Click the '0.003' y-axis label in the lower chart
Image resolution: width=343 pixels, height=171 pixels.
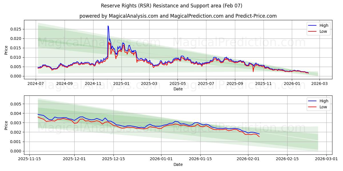pos(16,123)
